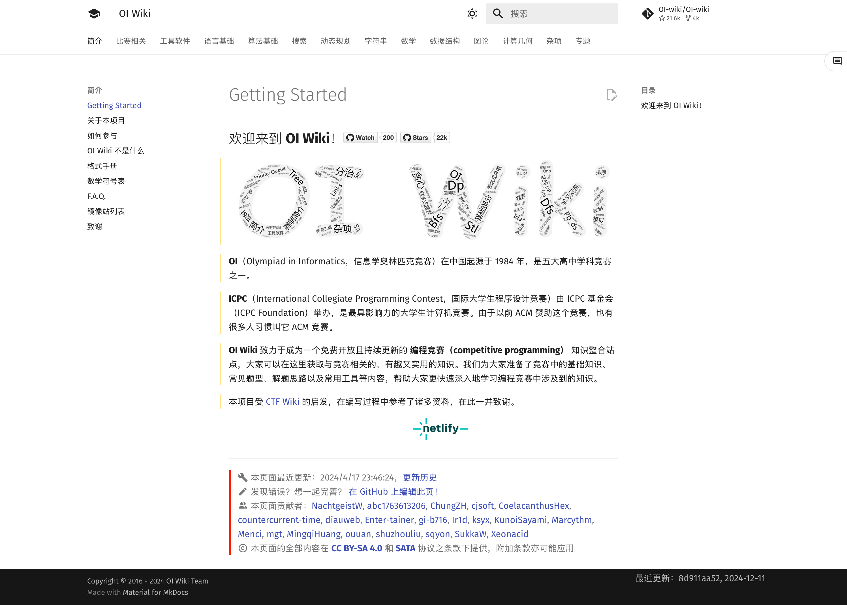Toggle the light/dark theme sun icon

(x=472, y=14)
